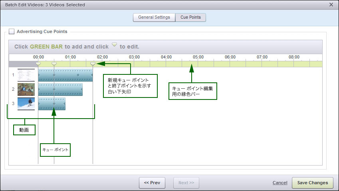Click the GREEN BAR instruction text
The height and width of the screenshot is (191, 339).
pos(46,47)
